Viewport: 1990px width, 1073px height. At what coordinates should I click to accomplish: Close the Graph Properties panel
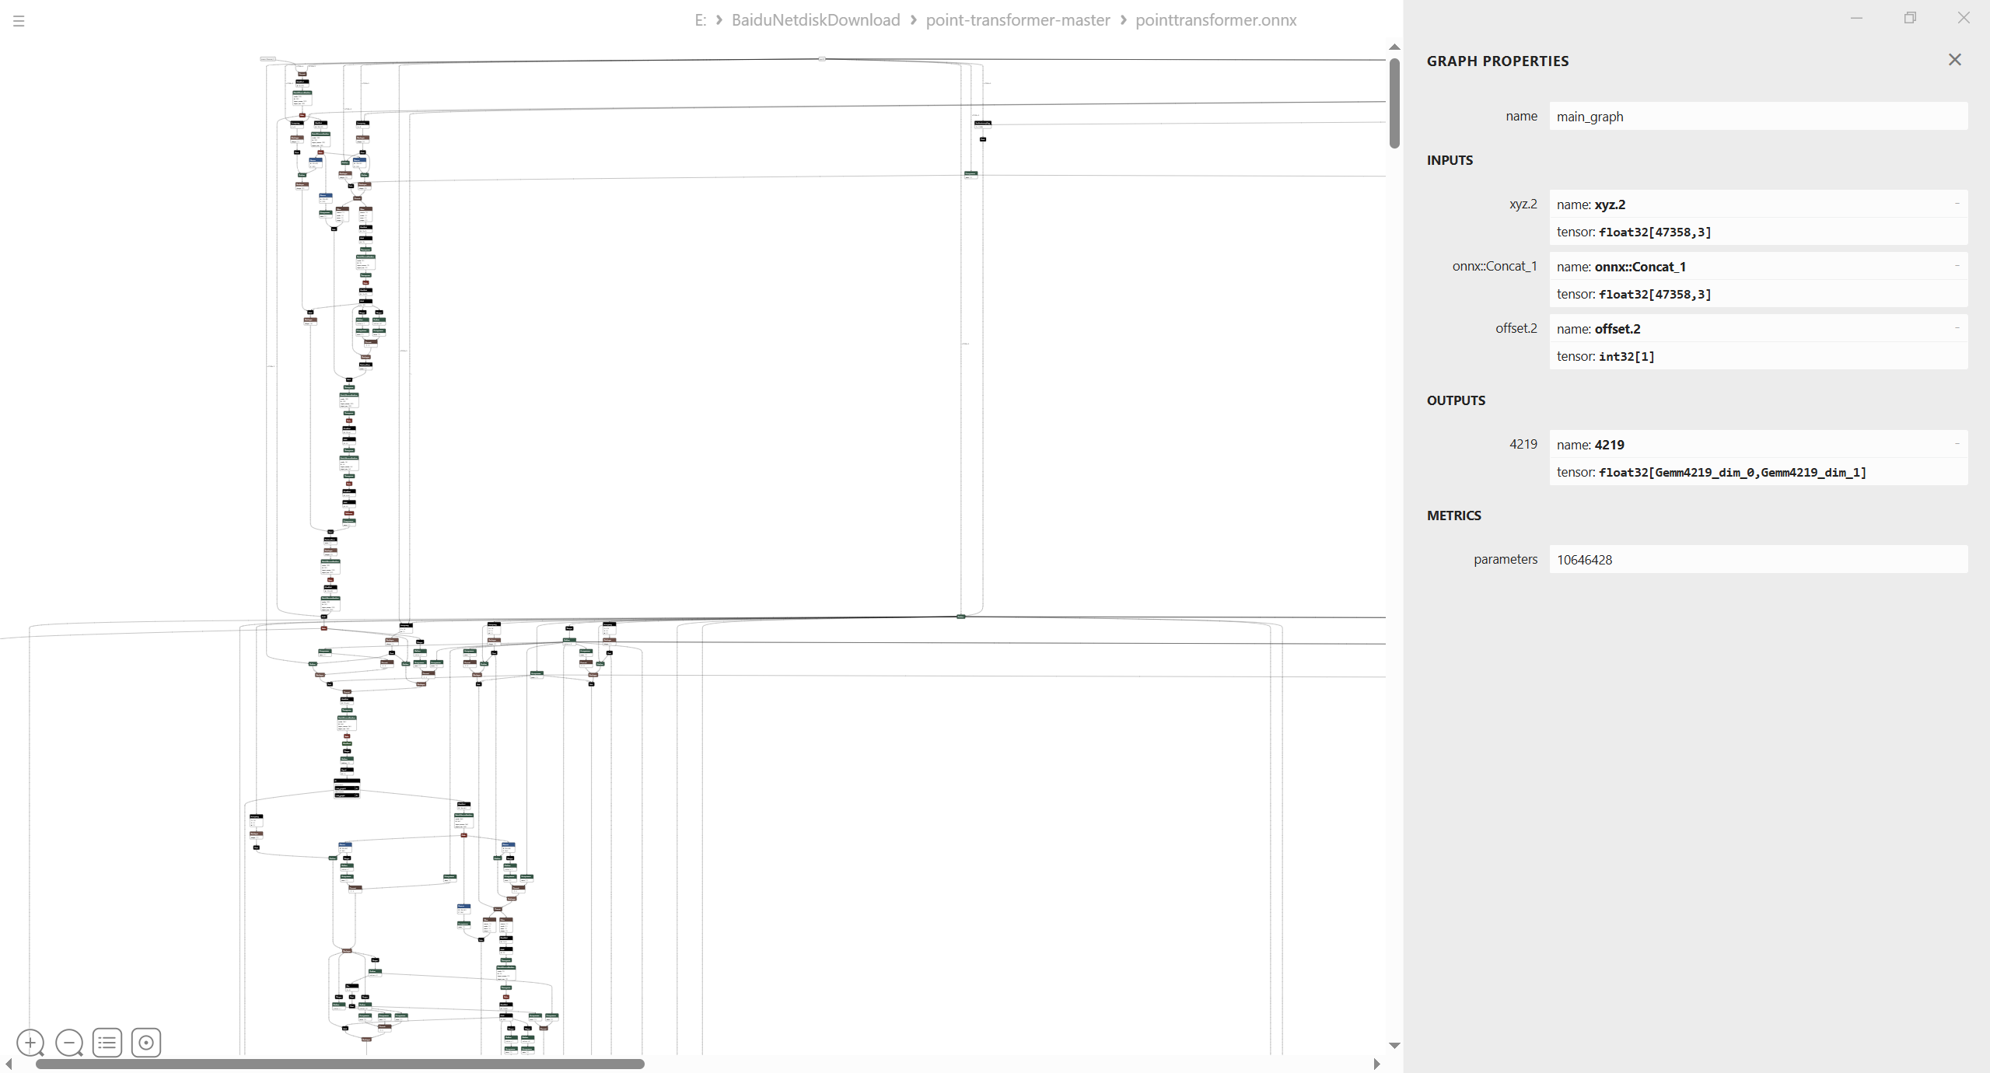coord(1954,60)
